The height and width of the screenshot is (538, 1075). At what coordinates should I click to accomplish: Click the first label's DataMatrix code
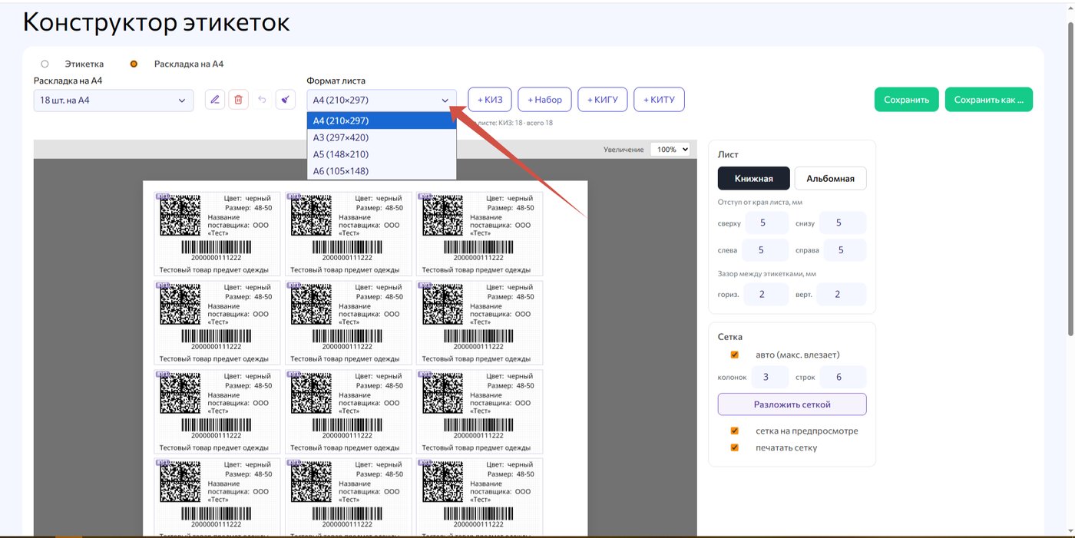point(180,216)
